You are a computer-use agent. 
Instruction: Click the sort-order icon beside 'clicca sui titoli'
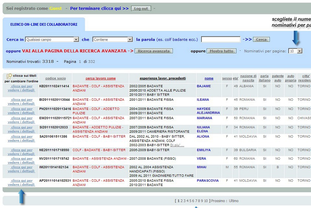[x=9, y=76]
